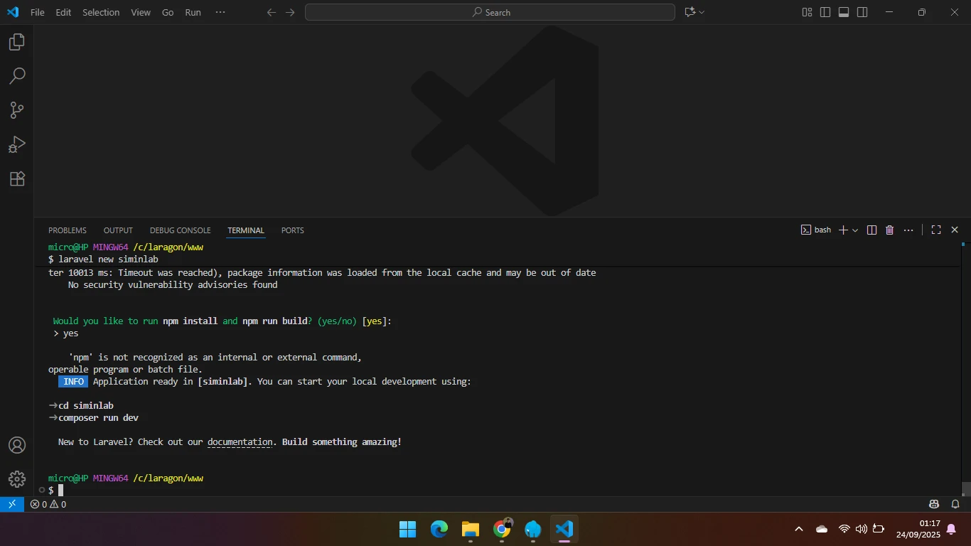Click the documentation link in terminal

(240, 441)
